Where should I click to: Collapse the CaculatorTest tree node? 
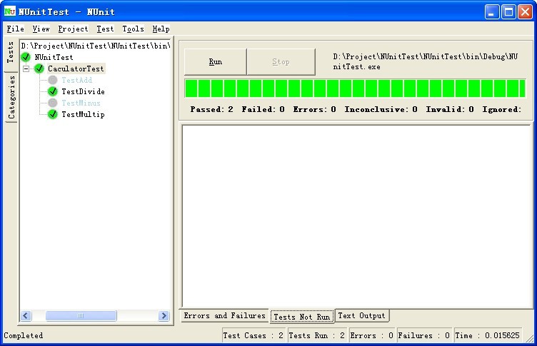26,69
